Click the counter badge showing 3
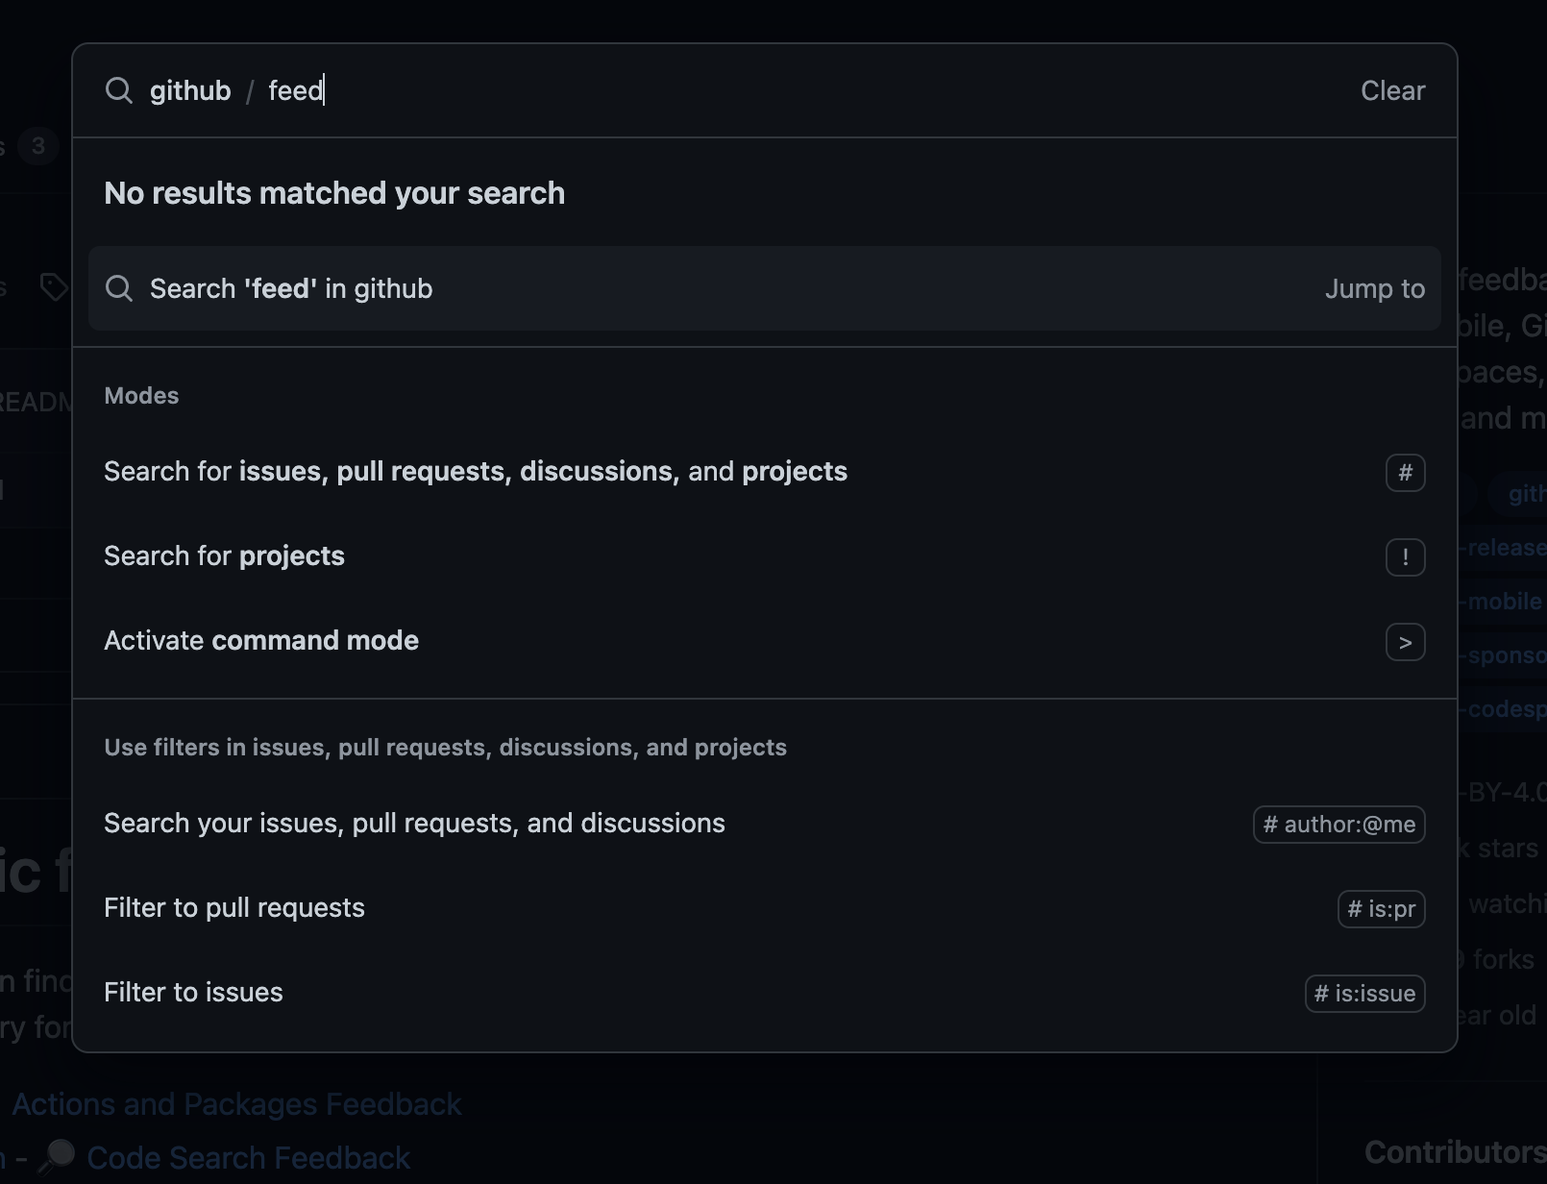Viewport: 1547px width, 1184px height. point(38,146)
